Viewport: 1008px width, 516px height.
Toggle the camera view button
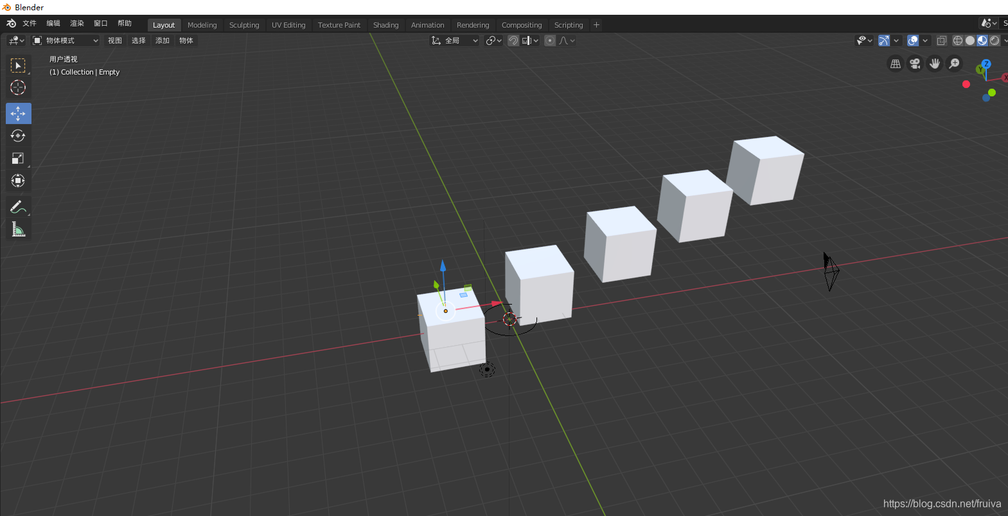click(x=915, y=64)
